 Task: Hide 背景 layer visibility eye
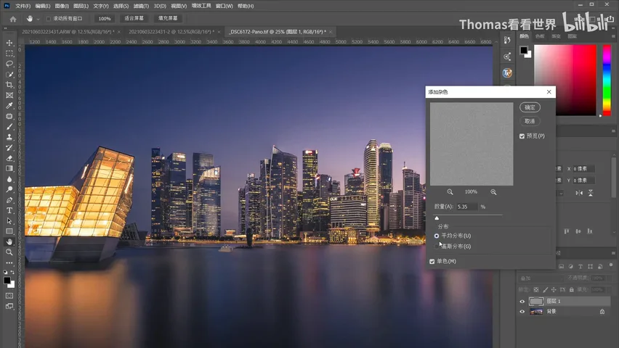(x=522, y=312)
